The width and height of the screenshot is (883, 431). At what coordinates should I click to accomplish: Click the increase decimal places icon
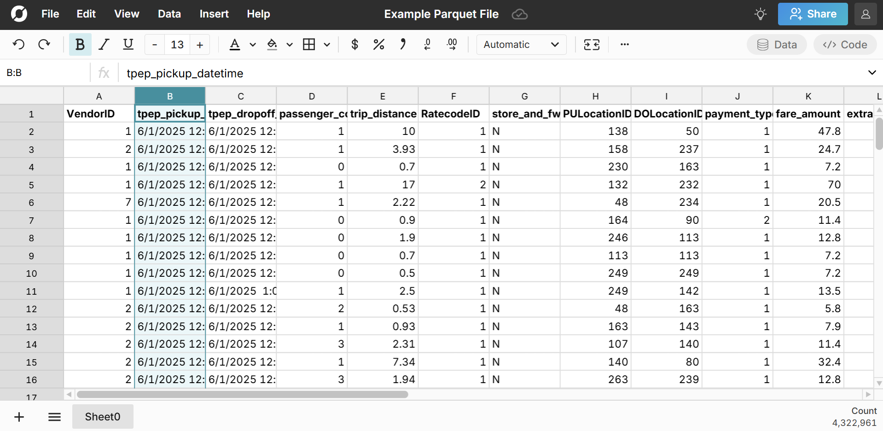coord(452,45)
